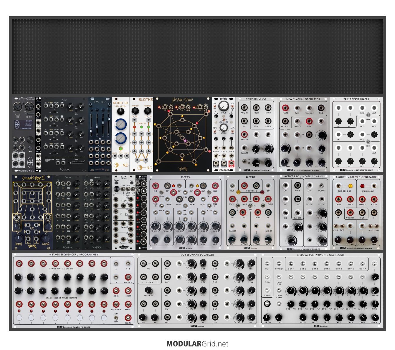Select the STEPPED OUT jack on Smooth/Stepped Generator
The width and height of the screenshot is (395, 350).
374,186
